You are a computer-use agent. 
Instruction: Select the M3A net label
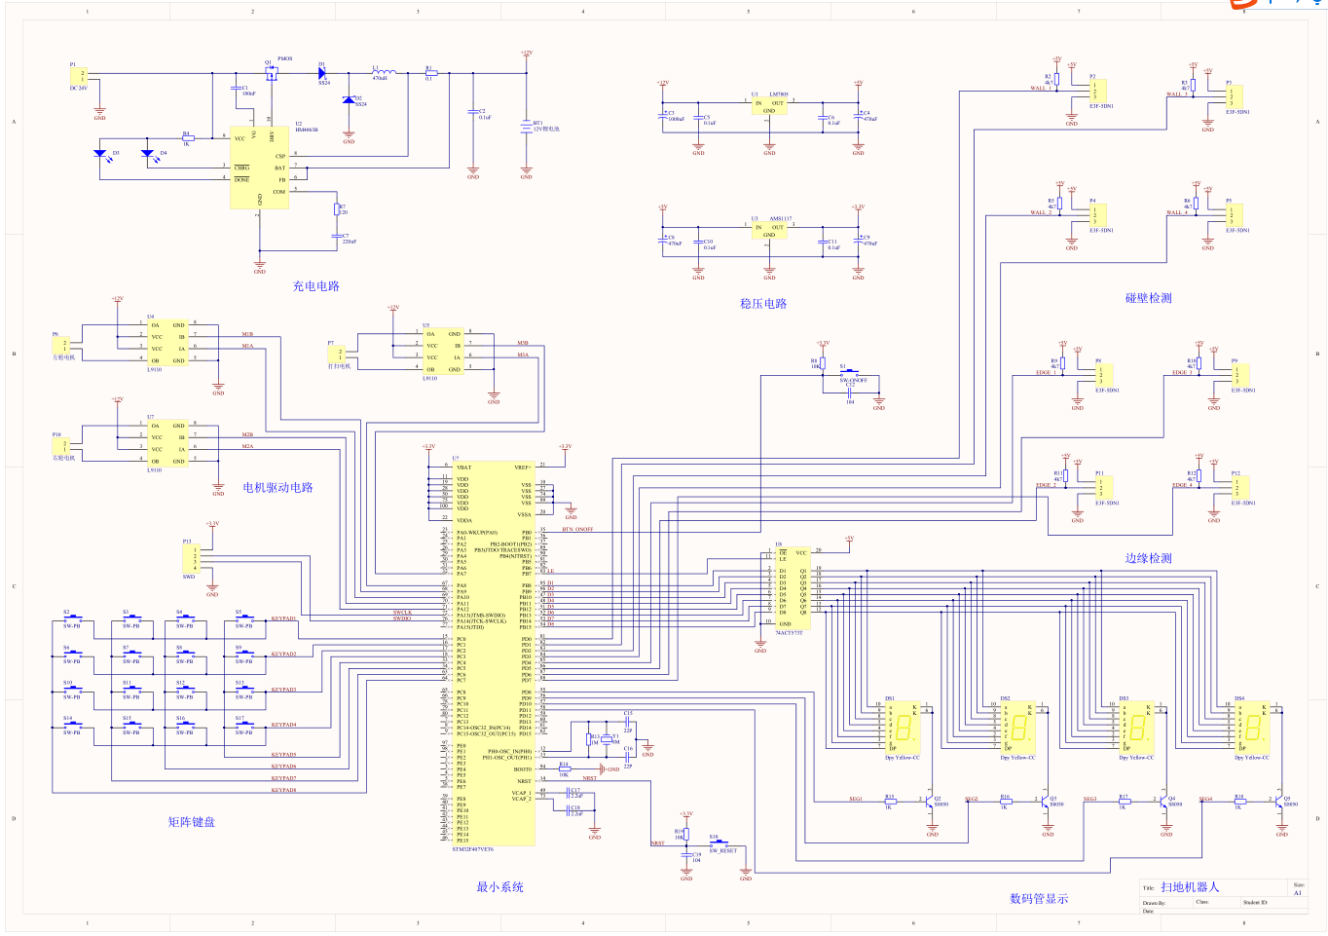pyautogui.click(x=523, y=355)
